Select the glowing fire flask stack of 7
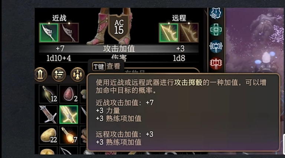 [x=69, y=135]
